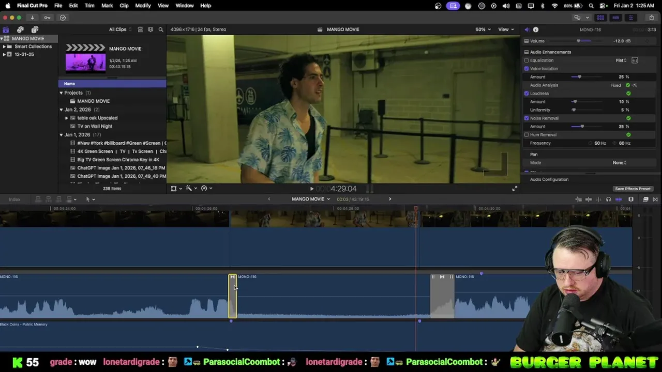Collapse the Jan 2, 2026 group
This screenshot has width=662, height=372.
click(61, 110)
